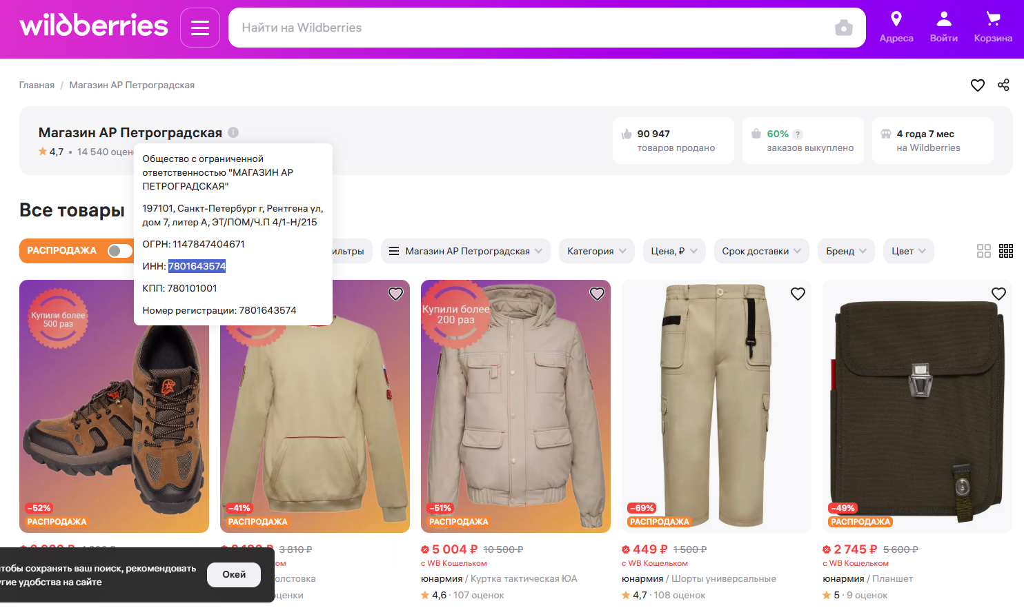Screen dimensions: 1024x608
Task: Favorite the sweatshirt product
Action: click(x=395, y=294)
